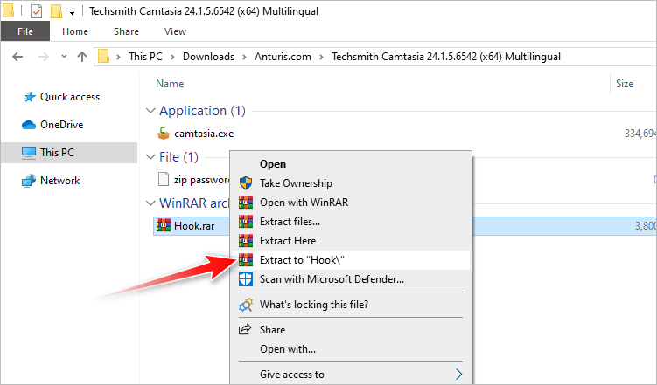The width and height of the screenshot is (657, 385).
Task: Select Open with WinRAR option
Action: pyautogui.click(x=303, y=203)
